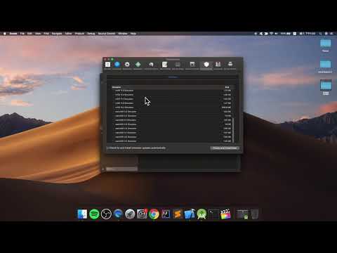This screenshot has height=253, width=337.
Task: Select the Components preferences pane
Action: coord(206,65)
